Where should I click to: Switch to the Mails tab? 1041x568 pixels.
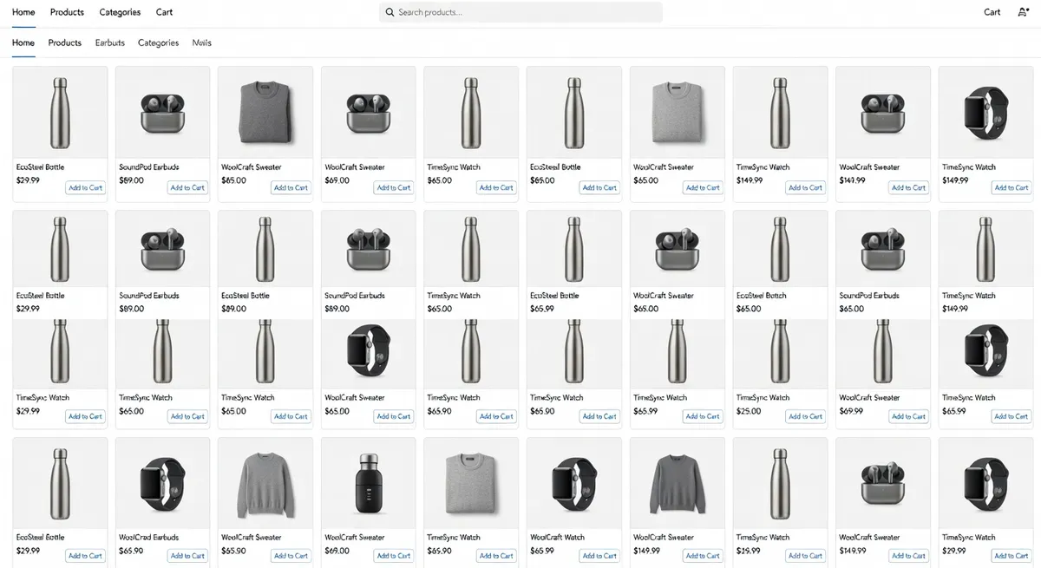201,42
